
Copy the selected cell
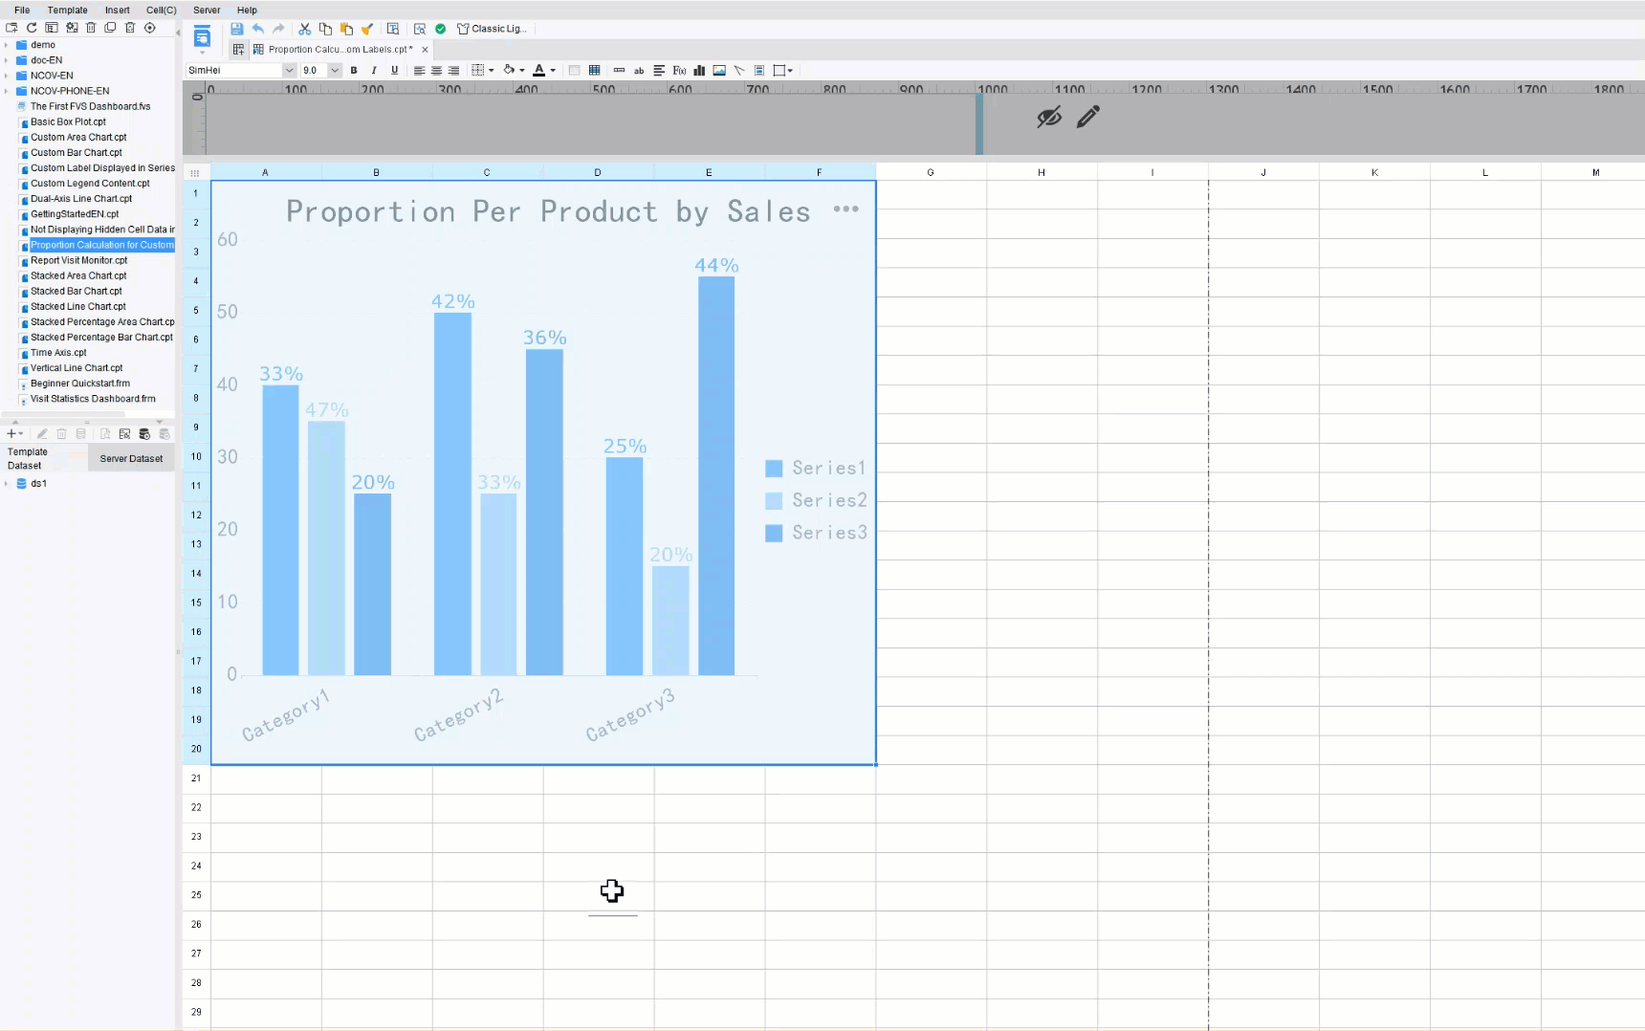pos(325,29)
